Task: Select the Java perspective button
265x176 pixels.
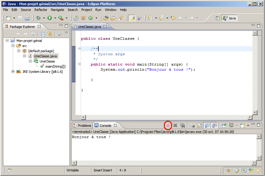Action: [229, 18]
